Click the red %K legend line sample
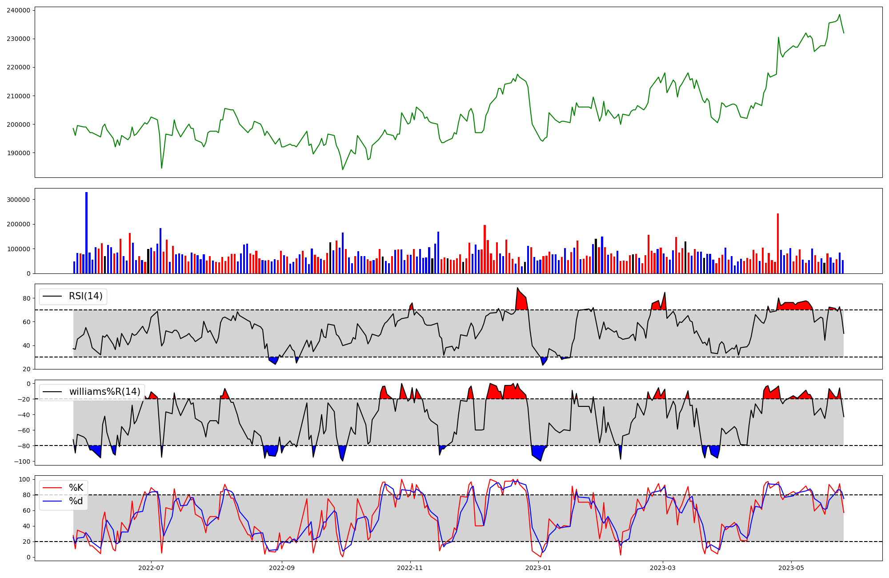 (52, 488)
